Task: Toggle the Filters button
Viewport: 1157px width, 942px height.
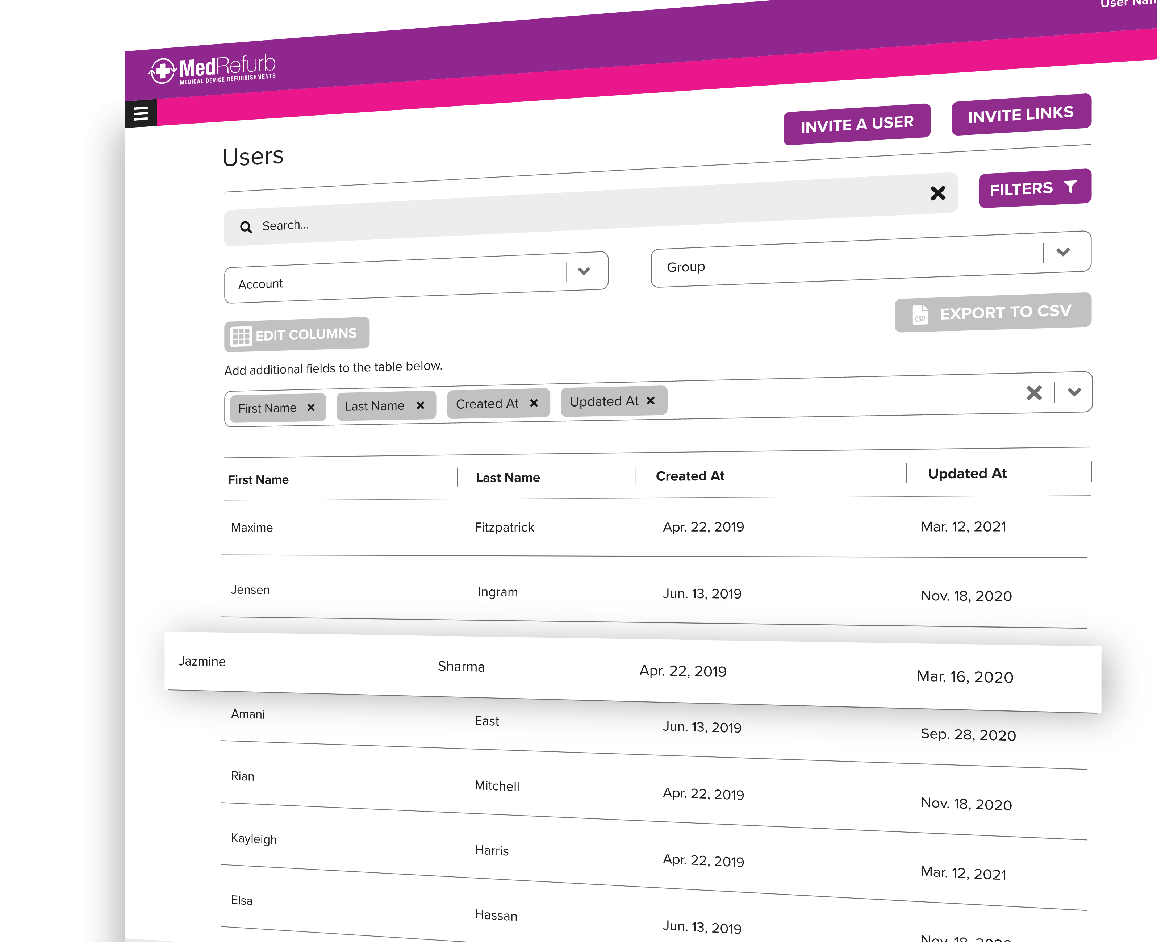Action: [1035, 188]
